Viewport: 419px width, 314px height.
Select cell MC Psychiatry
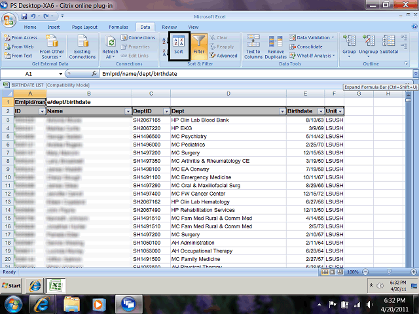(x=228, y=137)
